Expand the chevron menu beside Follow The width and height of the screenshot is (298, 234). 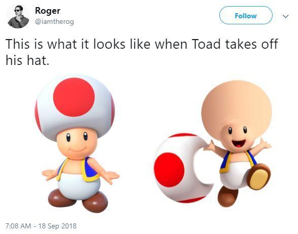tap(285, 16)
